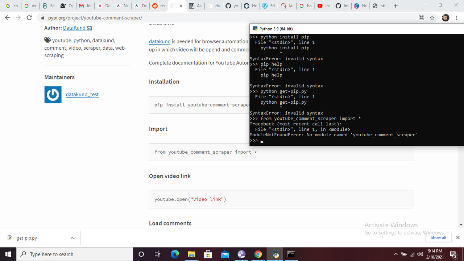
Task: Show hidden system tray icons
Action: point(395,254)
